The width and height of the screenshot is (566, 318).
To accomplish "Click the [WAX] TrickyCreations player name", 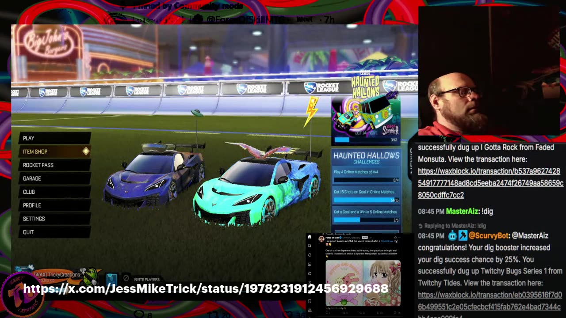I will click(57, 275).
